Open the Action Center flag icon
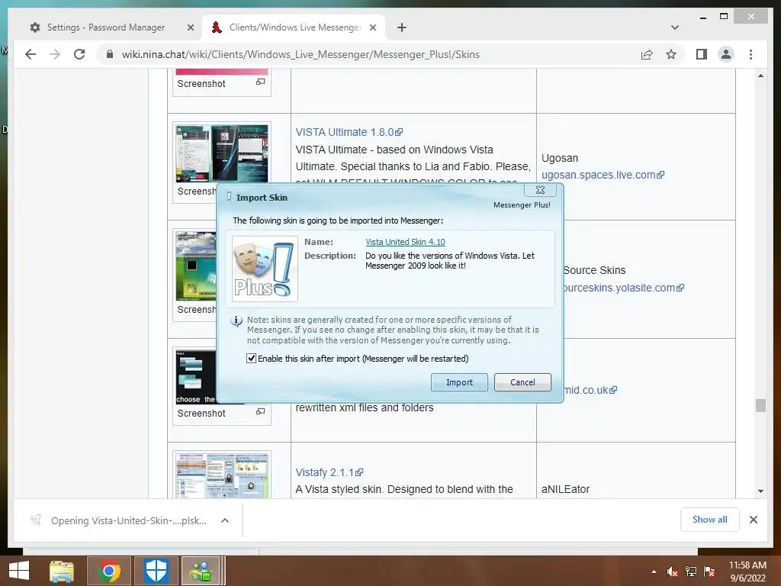781x586 pixels. tap(709, 572)
